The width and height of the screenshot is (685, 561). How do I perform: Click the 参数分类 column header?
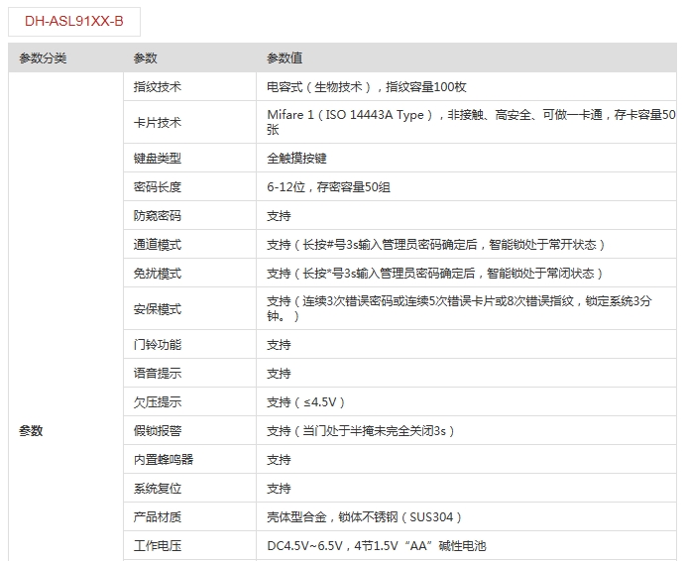click(43, 57)
